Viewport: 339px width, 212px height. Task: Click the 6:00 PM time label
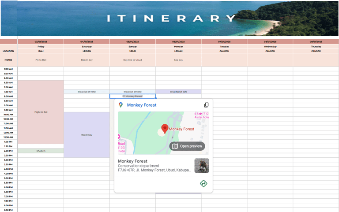[8, 187]
